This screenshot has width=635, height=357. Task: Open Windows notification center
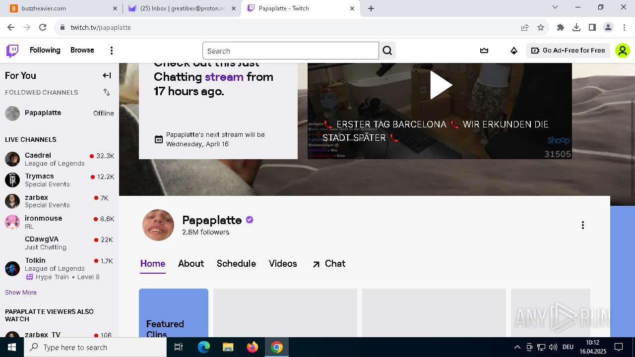click(619, 347)
